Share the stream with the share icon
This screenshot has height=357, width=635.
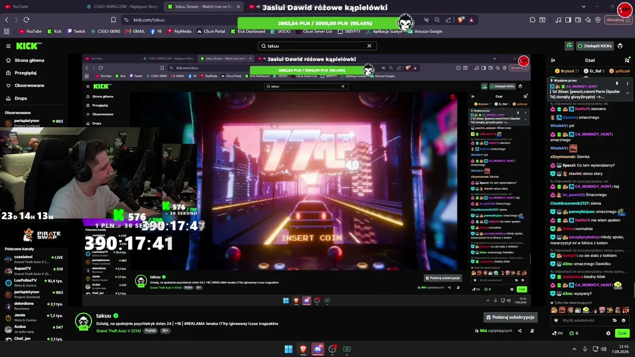(520, 331)
